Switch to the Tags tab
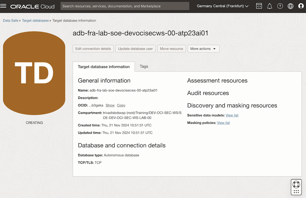 [x=144, y=66]
